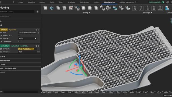
Task: Switch to the Simulation tab
Action: tap(71, 2)
